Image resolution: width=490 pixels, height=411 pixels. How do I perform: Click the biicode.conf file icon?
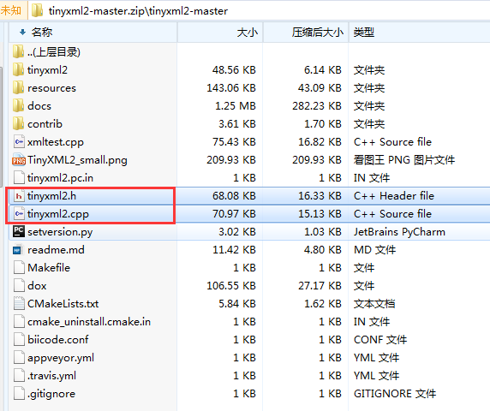coord(19,339)
